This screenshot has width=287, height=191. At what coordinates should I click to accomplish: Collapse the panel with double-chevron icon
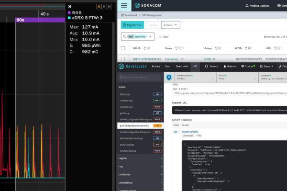pyautogui.click(x=70, y=6)
